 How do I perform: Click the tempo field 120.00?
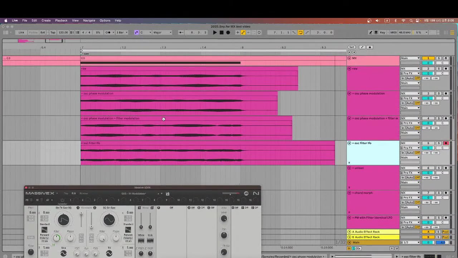(x=63, y=33)
